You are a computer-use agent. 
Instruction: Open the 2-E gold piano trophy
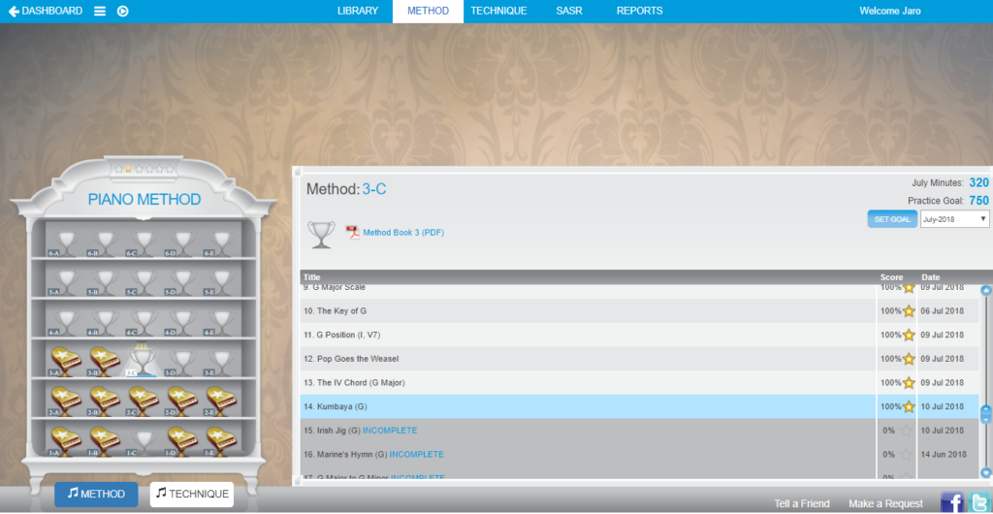tap(222, 401)
